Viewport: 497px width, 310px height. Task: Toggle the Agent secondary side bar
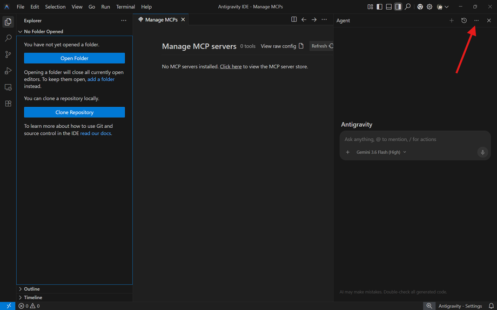[x=398, y=6]
